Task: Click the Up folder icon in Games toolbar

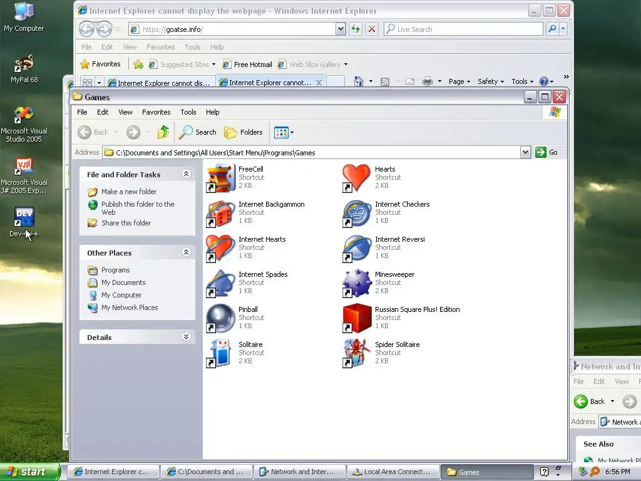Action: [163, 132]
